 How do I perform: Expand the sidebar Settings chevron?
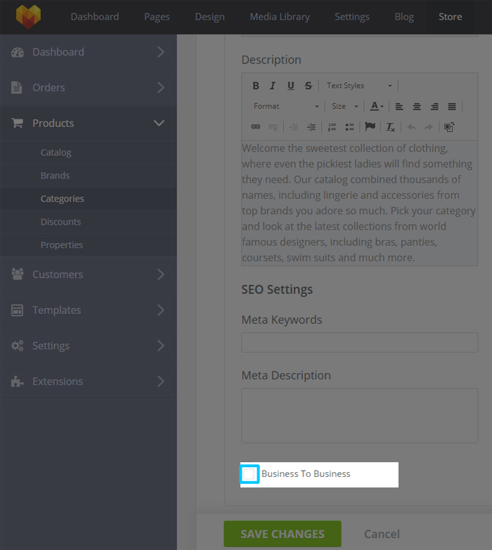[x=161, y=346]
